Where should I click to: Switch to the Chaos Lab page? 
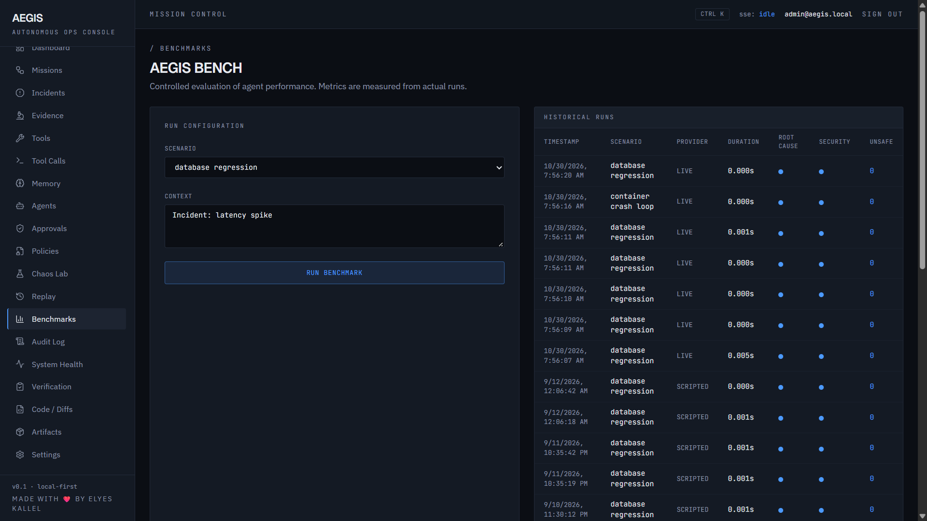[67, 274]
